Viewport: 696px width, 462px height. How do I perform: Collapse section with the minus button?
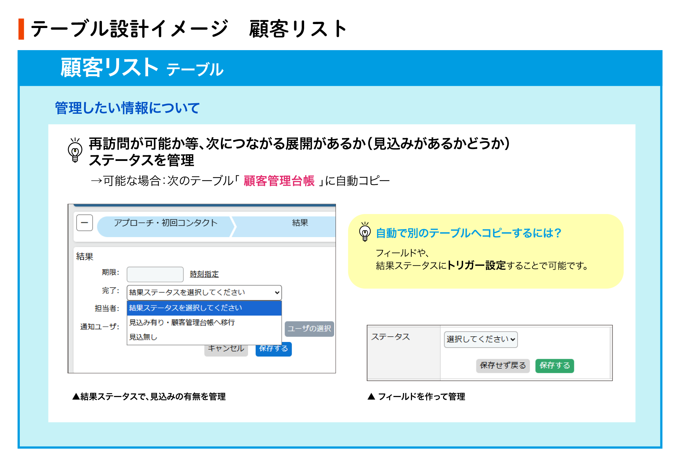point(84,223)
